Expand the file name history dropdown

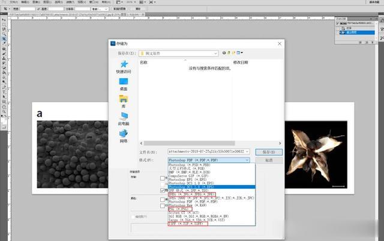coord(247,151)
